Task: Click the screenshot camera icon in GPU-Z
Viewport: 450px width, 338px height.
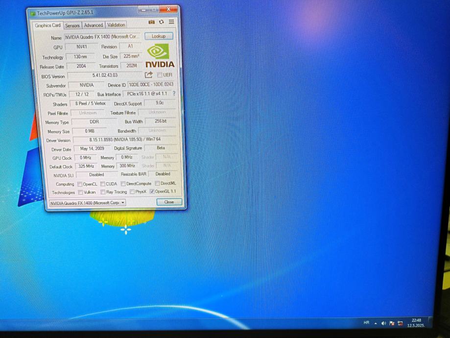Action: pos(152,22)
